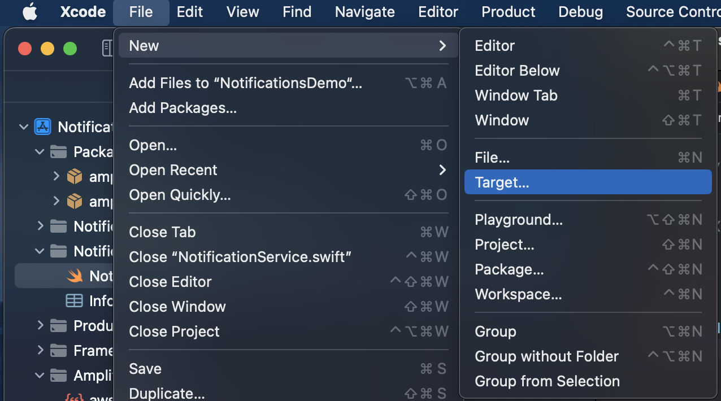This screenshot has width=721, height=401.
Task: Open the View menu
Action: (244, 12)
